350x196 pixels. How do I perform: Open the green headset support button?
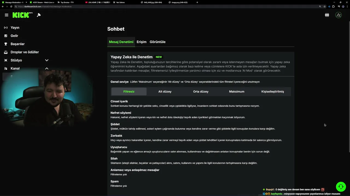tap(341, 187)
